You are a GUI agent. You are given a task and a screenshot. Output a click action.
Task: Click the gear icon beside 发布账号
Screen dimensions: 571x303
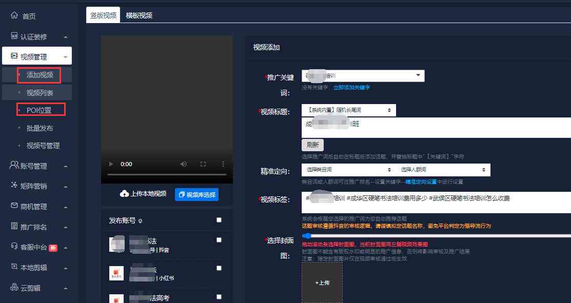coord(140,221)
